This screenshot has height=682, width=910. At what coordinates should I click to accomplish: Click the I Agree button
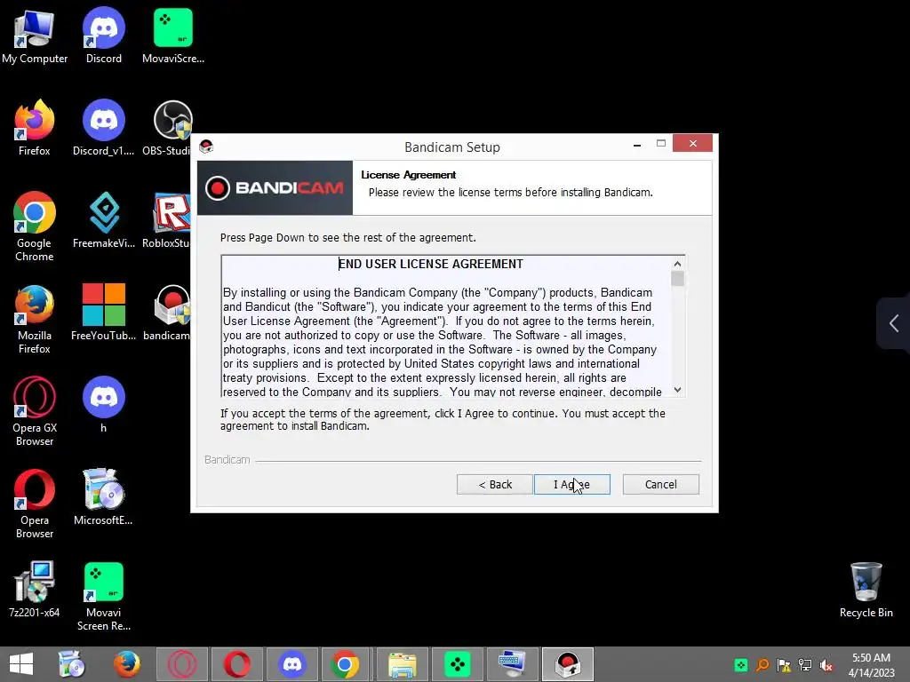pos(571,484)
